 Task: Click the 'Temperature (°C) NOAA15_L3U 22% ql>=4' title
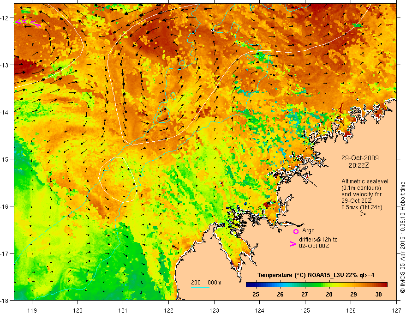pos(316,275)
